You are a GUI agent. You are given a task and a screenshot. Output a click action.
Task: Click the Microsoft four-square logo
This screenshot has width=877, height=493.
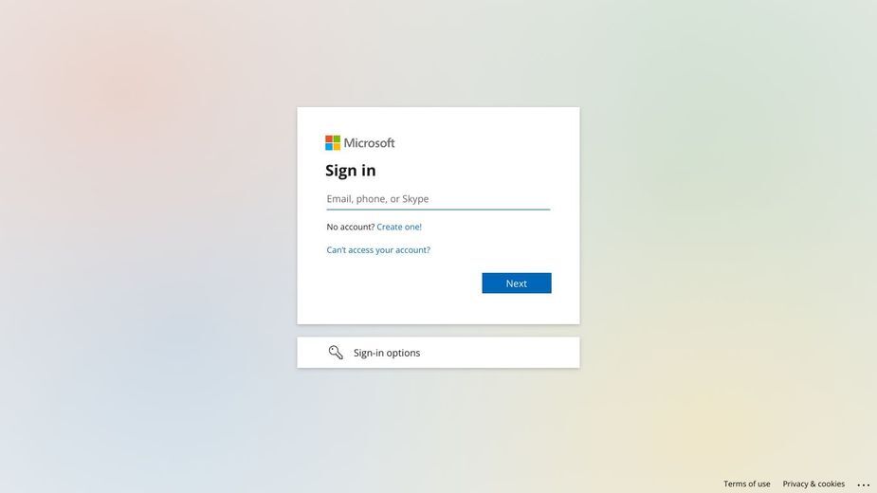pos(333,143)
